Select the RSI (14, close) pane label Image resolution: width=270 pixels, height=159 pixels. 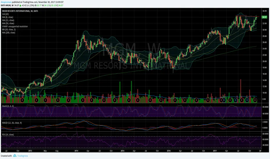[x=8, y=135]
